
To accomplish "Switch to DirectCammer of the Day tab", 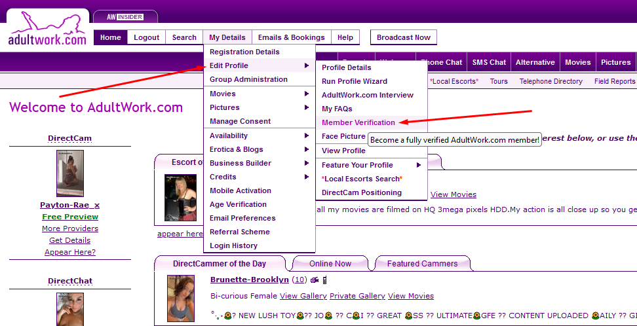I will [220, 263].
